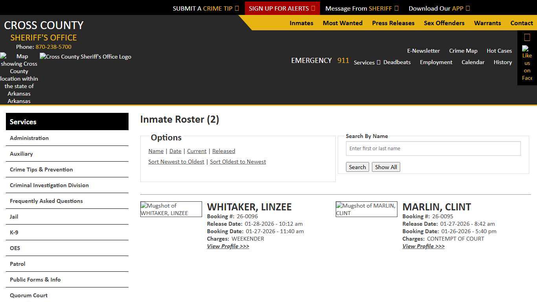The width and height of the screenshot is (537, 302).
Task: View profile of WHITAKER, LINZEE
Action: click(228, 246)
